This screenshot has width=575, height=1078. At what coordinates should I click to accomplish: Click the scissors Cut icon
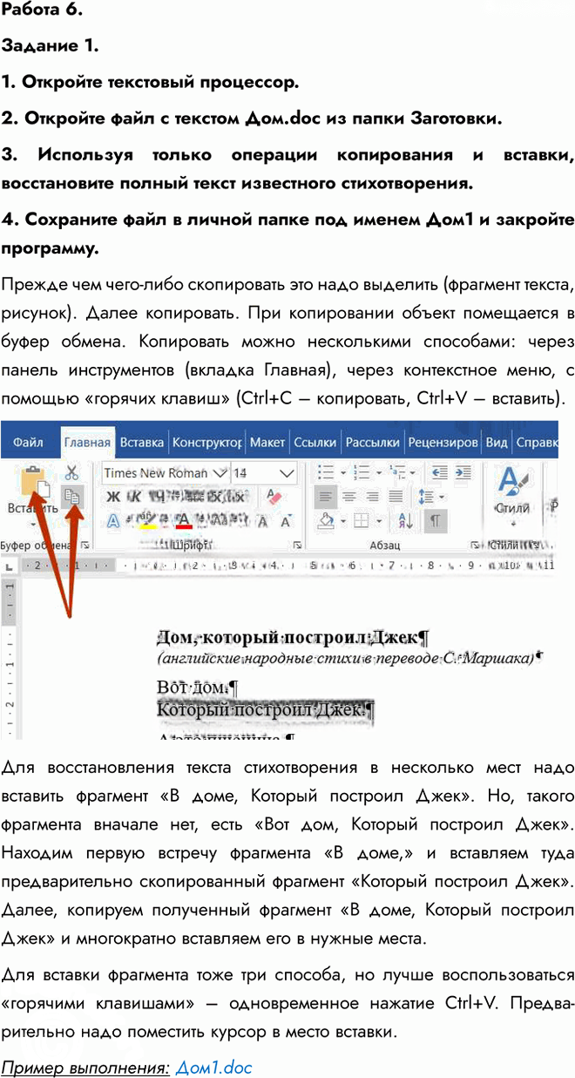72,473
